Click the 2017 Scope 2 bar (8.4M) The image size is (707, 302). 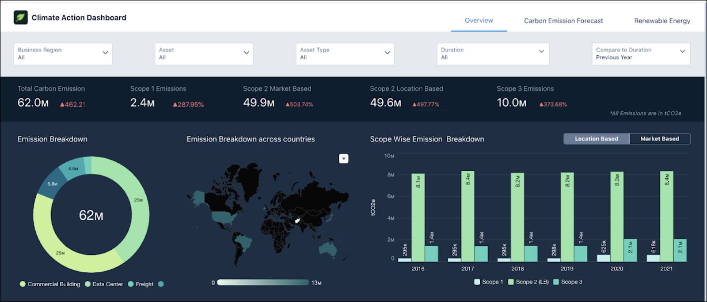point(468,216)
